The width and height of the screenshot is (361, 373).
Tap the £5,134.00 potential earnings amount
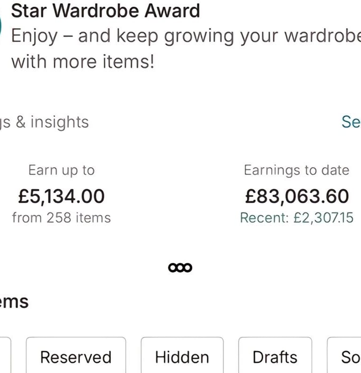point(62,196)
